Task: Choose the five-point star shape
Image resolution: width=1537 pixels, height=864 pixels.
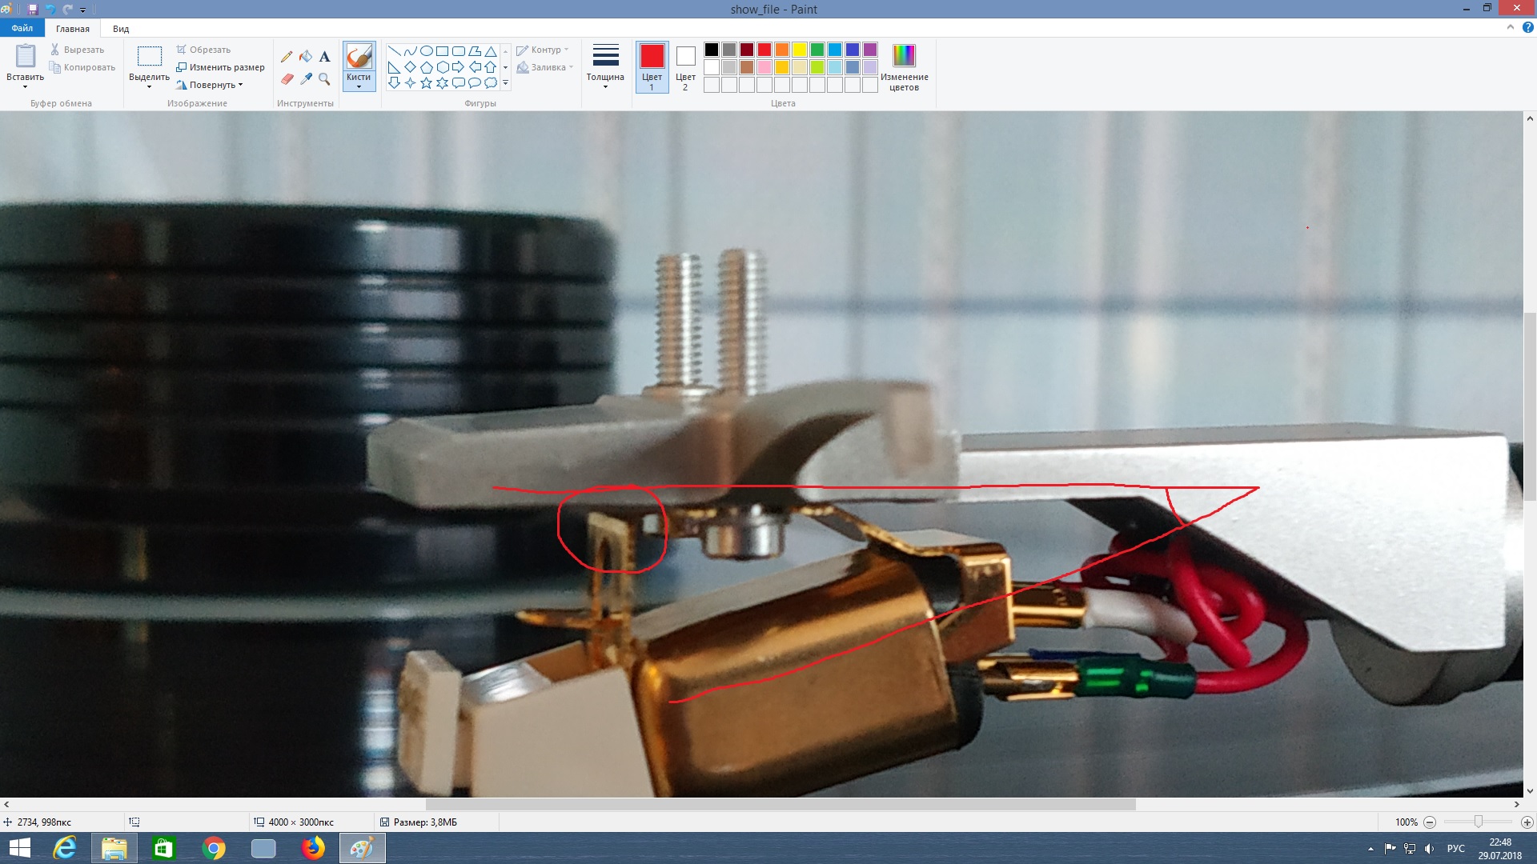Action: coord(426,82)
